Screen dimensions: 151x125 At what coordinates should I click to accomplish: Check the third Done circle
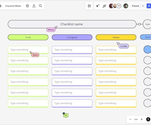click(147, 71)
